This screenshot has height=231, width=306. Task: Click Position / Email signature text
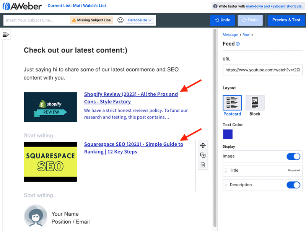point(70,222)
